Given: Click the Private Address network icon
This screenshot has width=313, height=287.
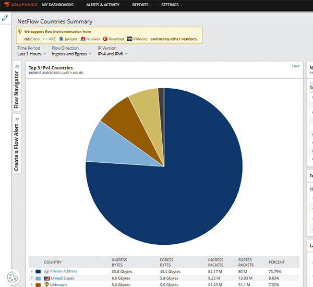Looking at the screenshot, I should click(x=46, y=271).
